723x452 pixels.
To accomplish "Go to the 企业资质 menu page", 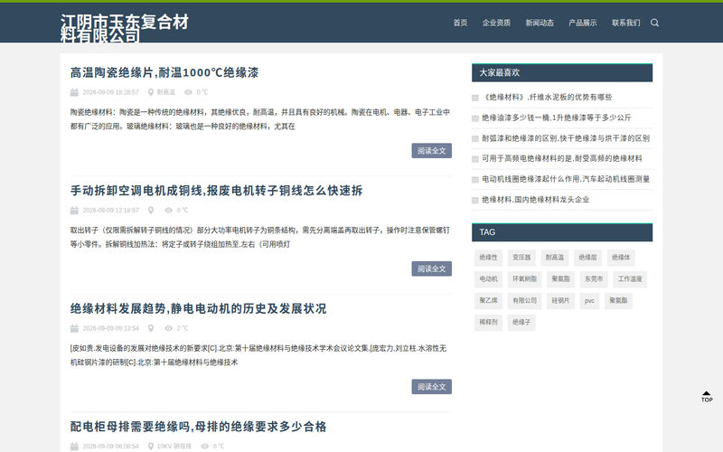I will [x=496, y=23].
